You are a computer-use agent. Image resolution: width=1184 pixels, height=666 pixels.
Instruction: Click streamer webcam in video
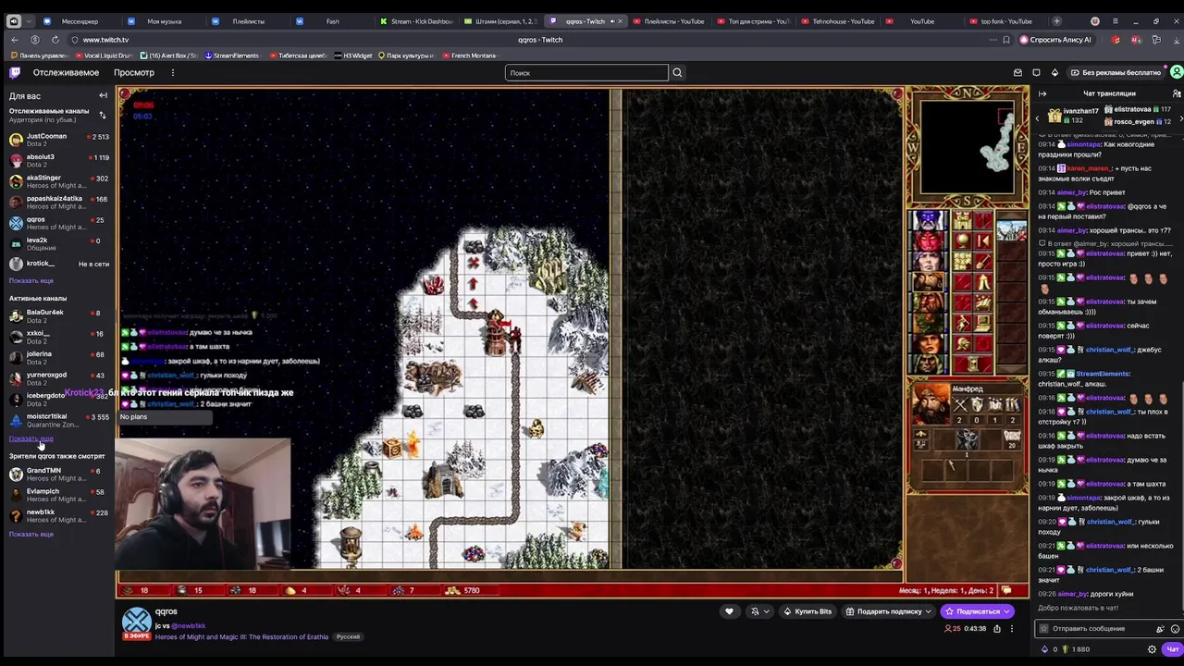coord(203,504)
